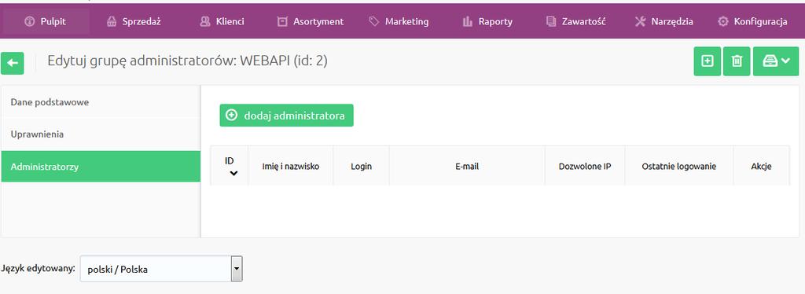Open the Narzędzia menu
805x294 pixels.
tap(663, 21)
